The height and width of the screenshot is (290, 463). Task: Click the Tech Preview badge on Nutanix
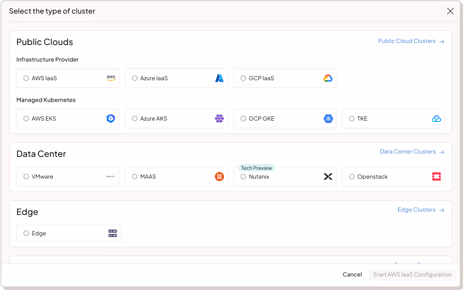(x=256, y=168)
